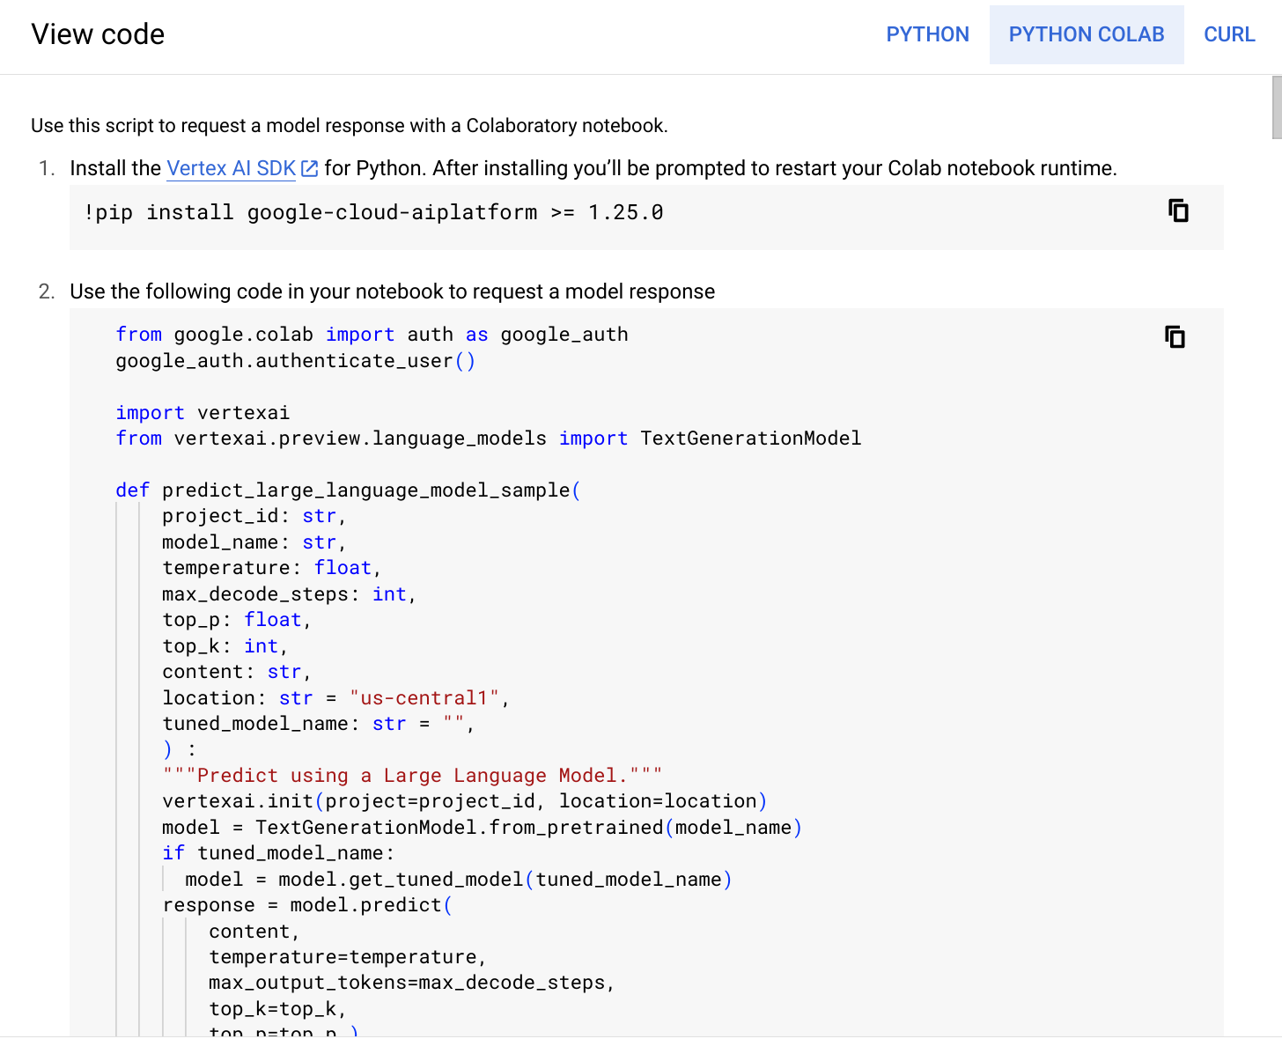
Task: Select the PYTHON COLAB tab
Action: 1087,34
